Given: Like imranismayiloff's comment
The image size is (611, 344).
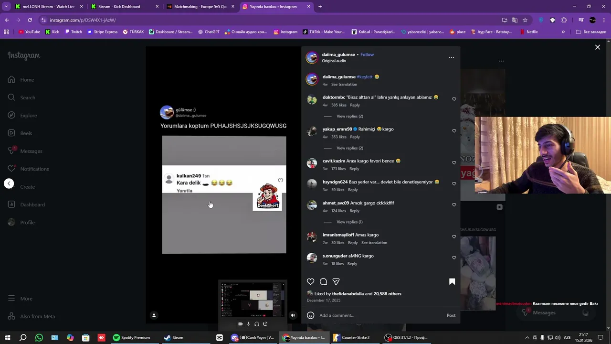Looking at the screenshot, I should click(x=454, y=237).
